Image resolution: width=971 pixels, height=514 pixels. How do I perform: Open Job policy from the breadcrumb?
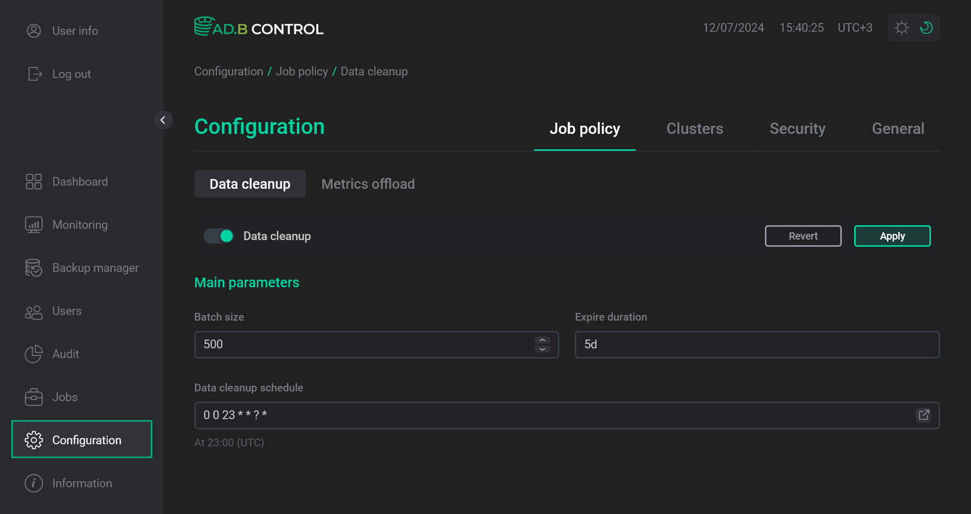point(302,71)
